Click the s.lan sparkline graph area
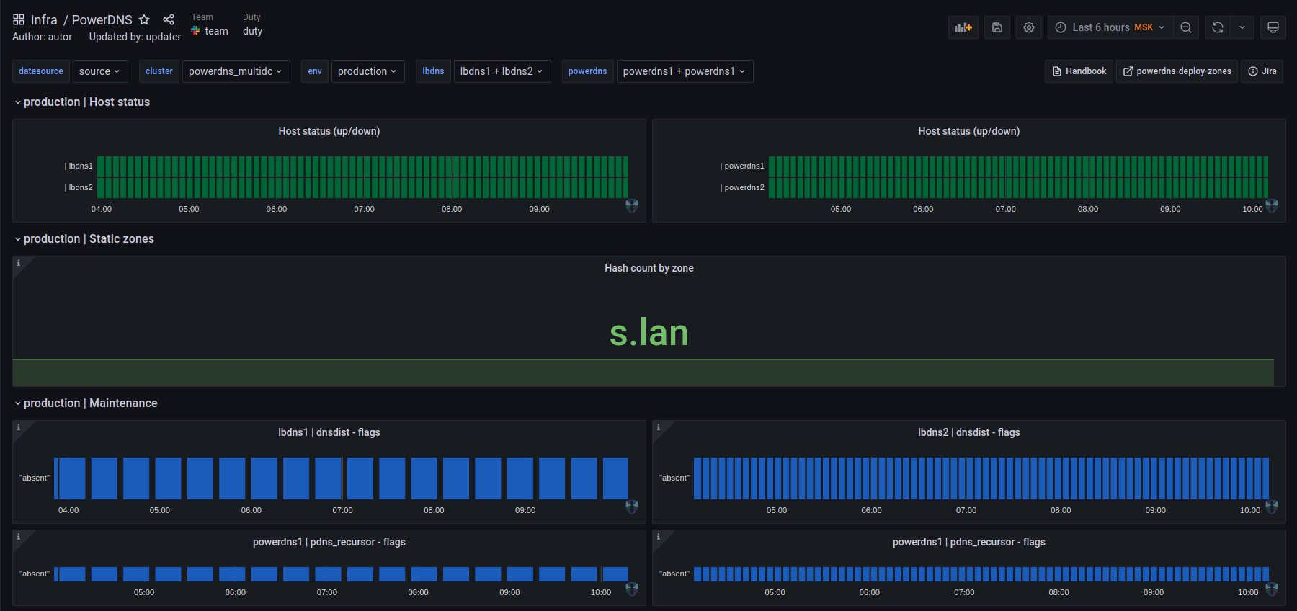1297x611 pixels. coord(643,373)
